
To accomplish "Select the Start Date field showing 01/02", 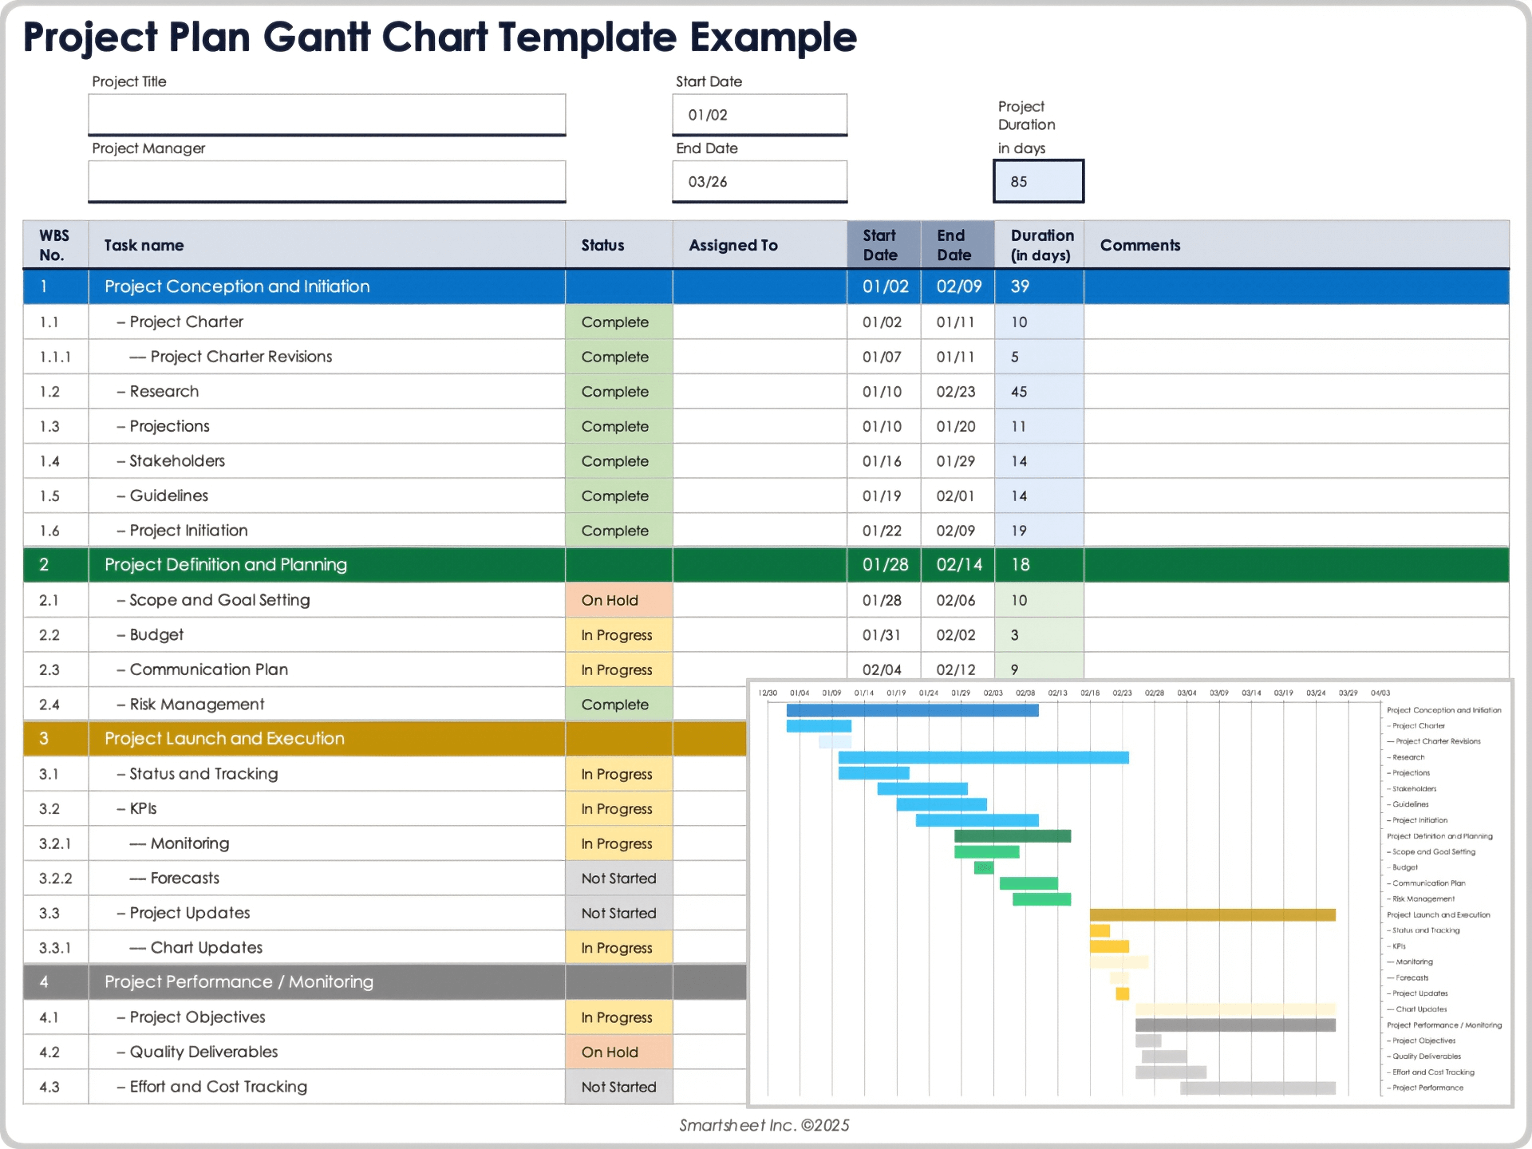I will pos(758,114).
